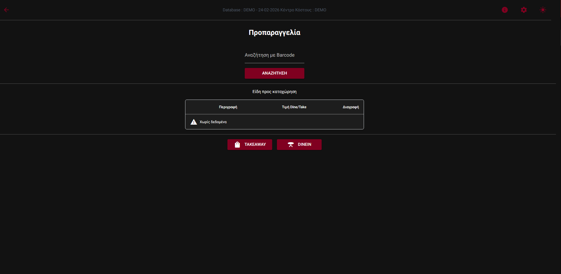Open the info icon in header
Viewport: 561px width, 274px height.
click(505, 10)
